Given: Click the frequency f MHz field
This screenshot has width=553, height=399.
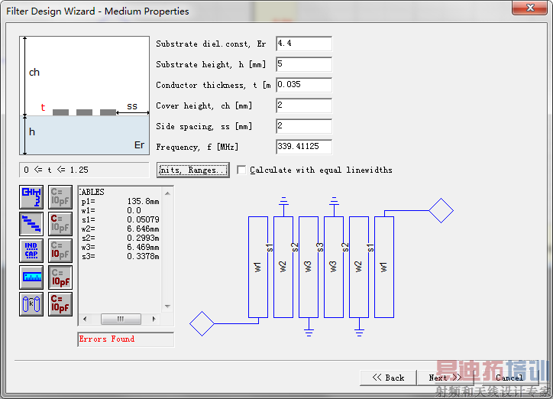Looking at the screenshot, I should (x=304, y=147).
